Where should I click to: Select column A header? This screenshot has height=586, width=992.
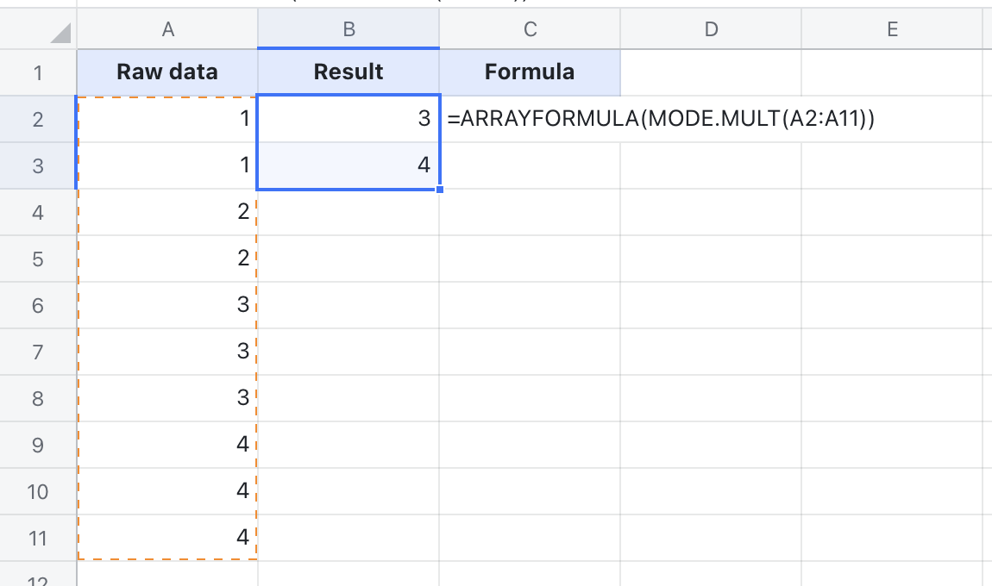tap(167, 28)
